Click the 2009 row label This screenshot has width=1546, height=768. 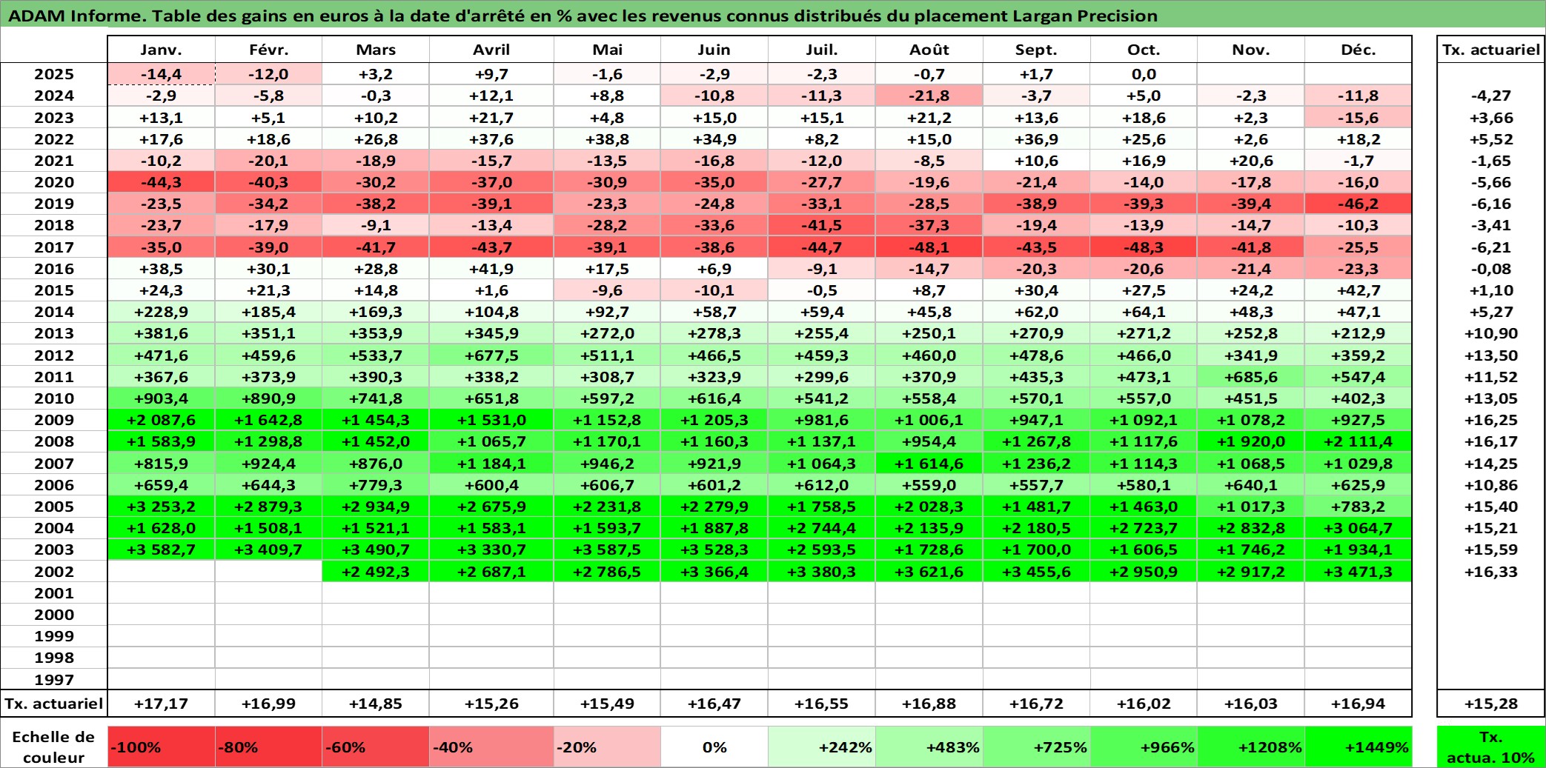pos(54,420)
